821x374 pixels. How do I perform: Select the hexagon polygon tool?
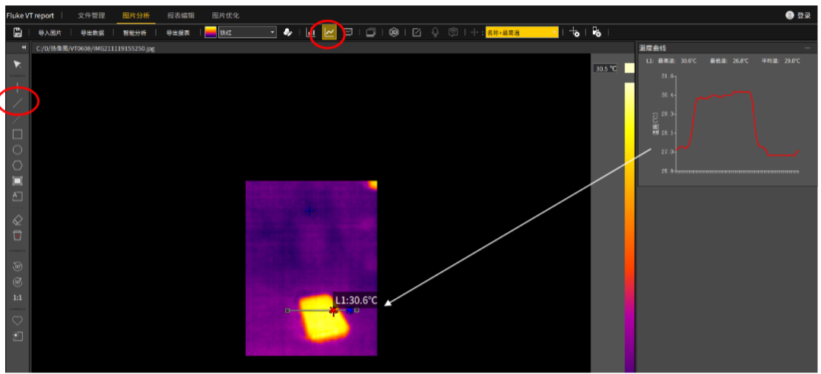click(17, 165)
